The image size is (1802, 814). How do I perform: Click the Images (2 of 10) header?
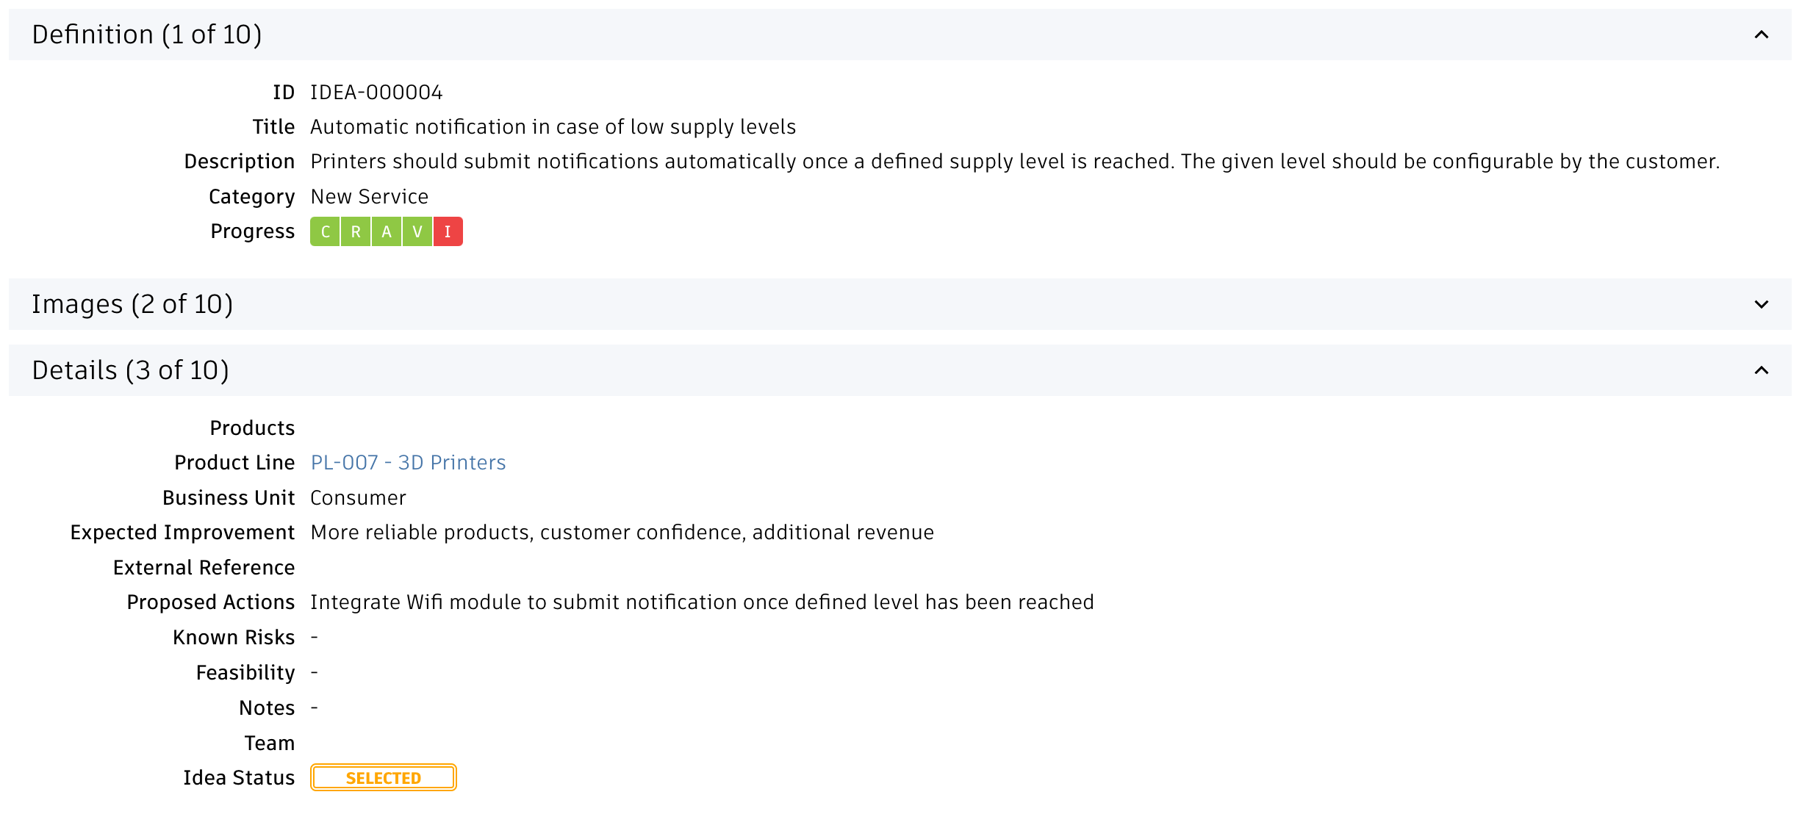pos(132,304)
